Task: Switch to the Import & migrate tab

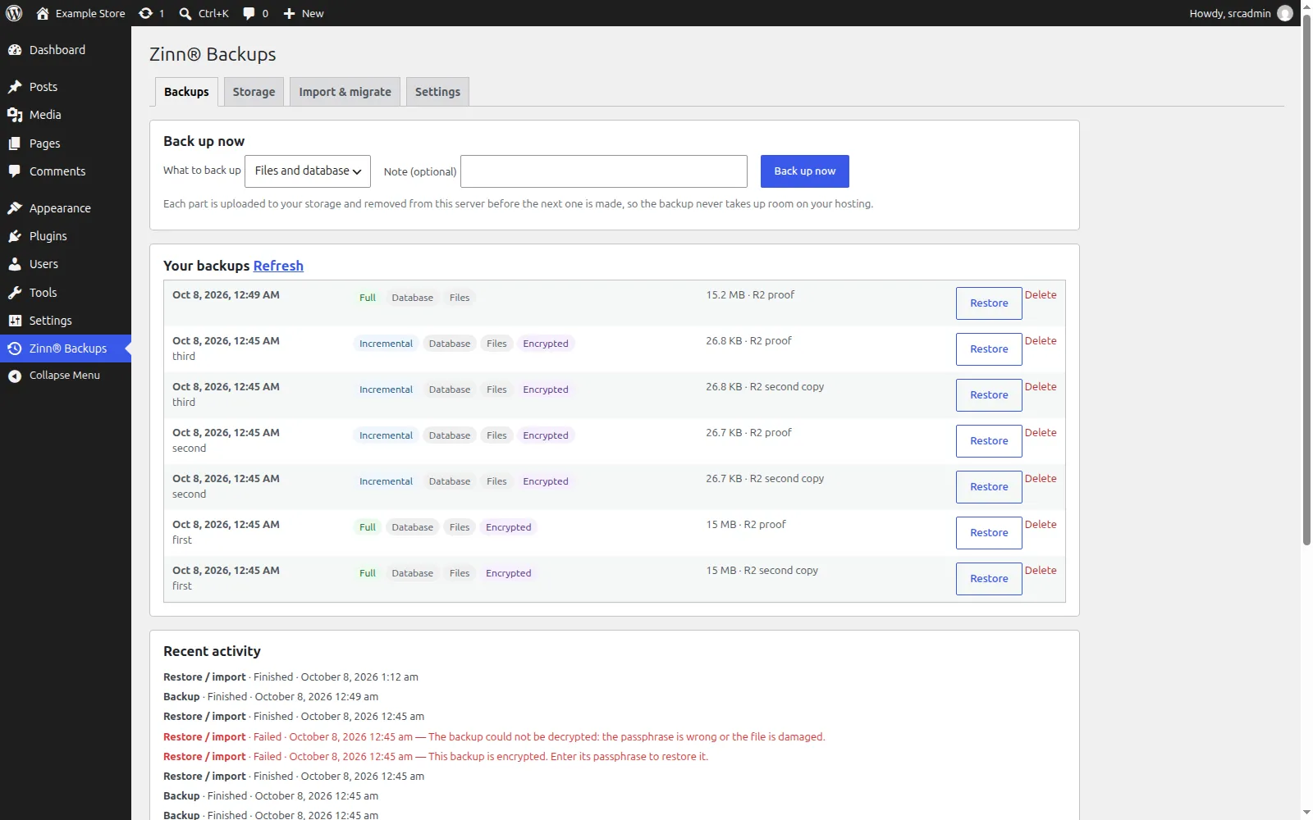Action: 345,92
